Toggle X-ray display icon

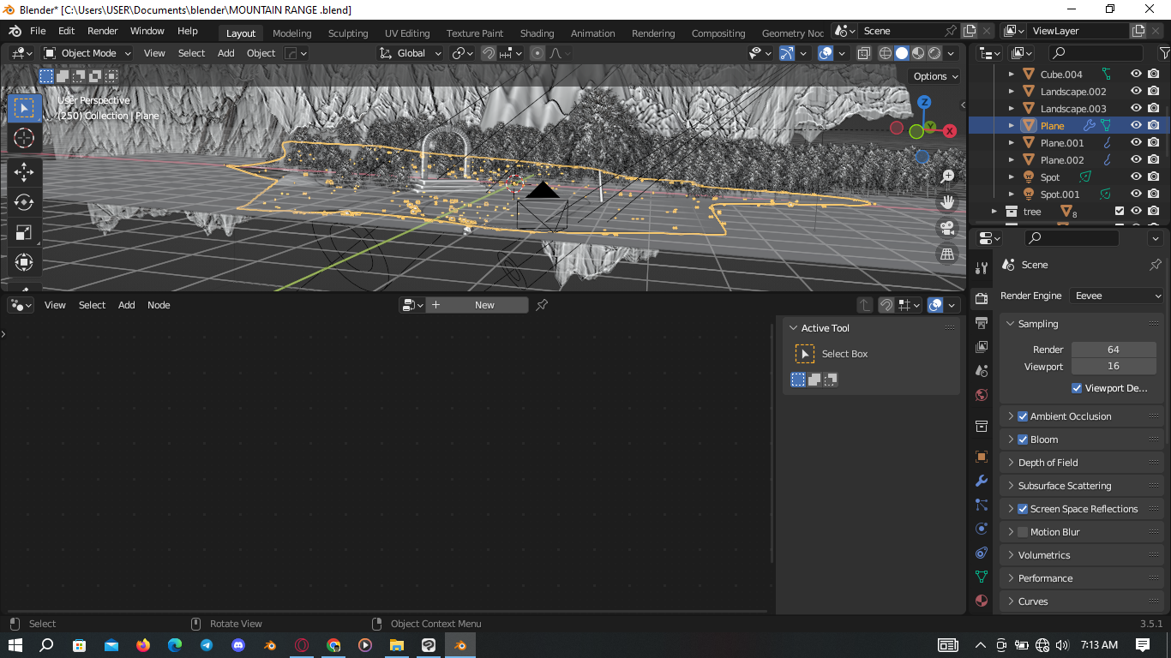863,53
